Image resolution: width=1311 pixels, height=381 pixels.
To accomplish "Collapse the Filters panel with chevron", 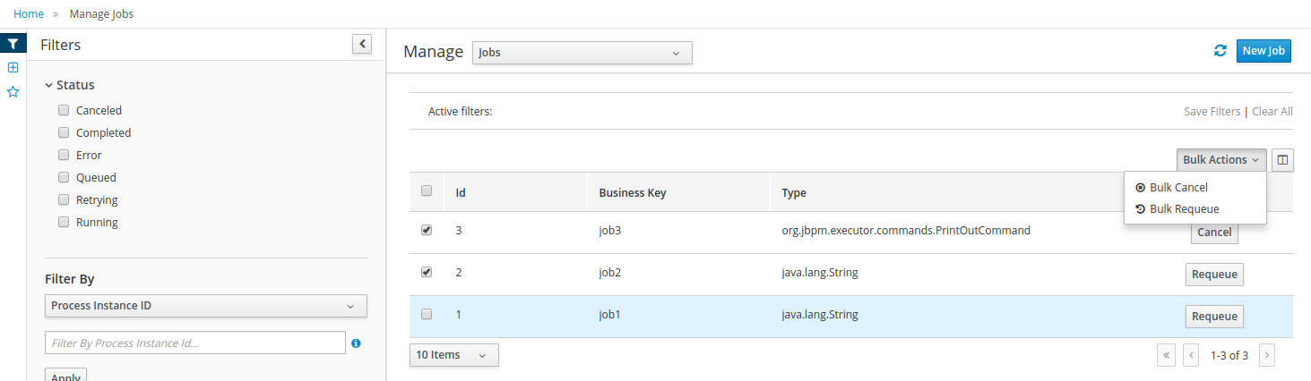I will click(362, 44).
